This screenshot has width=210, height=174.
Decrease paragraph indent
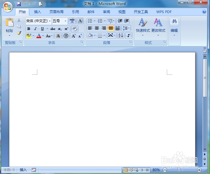(x=120, y=21)
